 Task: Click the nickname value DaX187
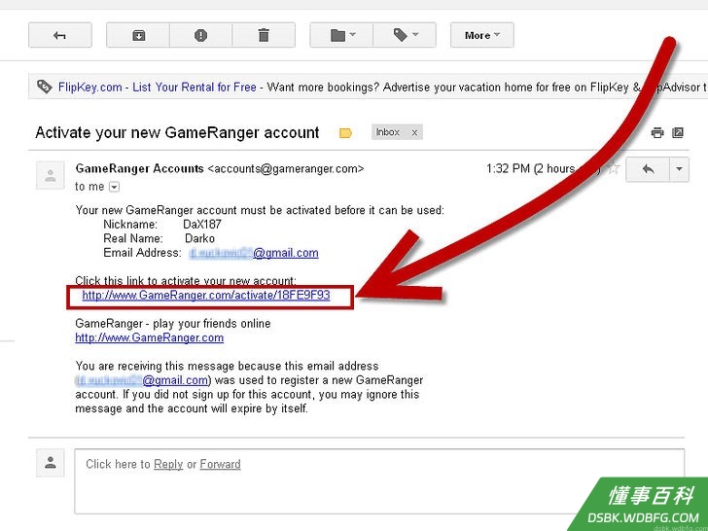tap(202, 224)
